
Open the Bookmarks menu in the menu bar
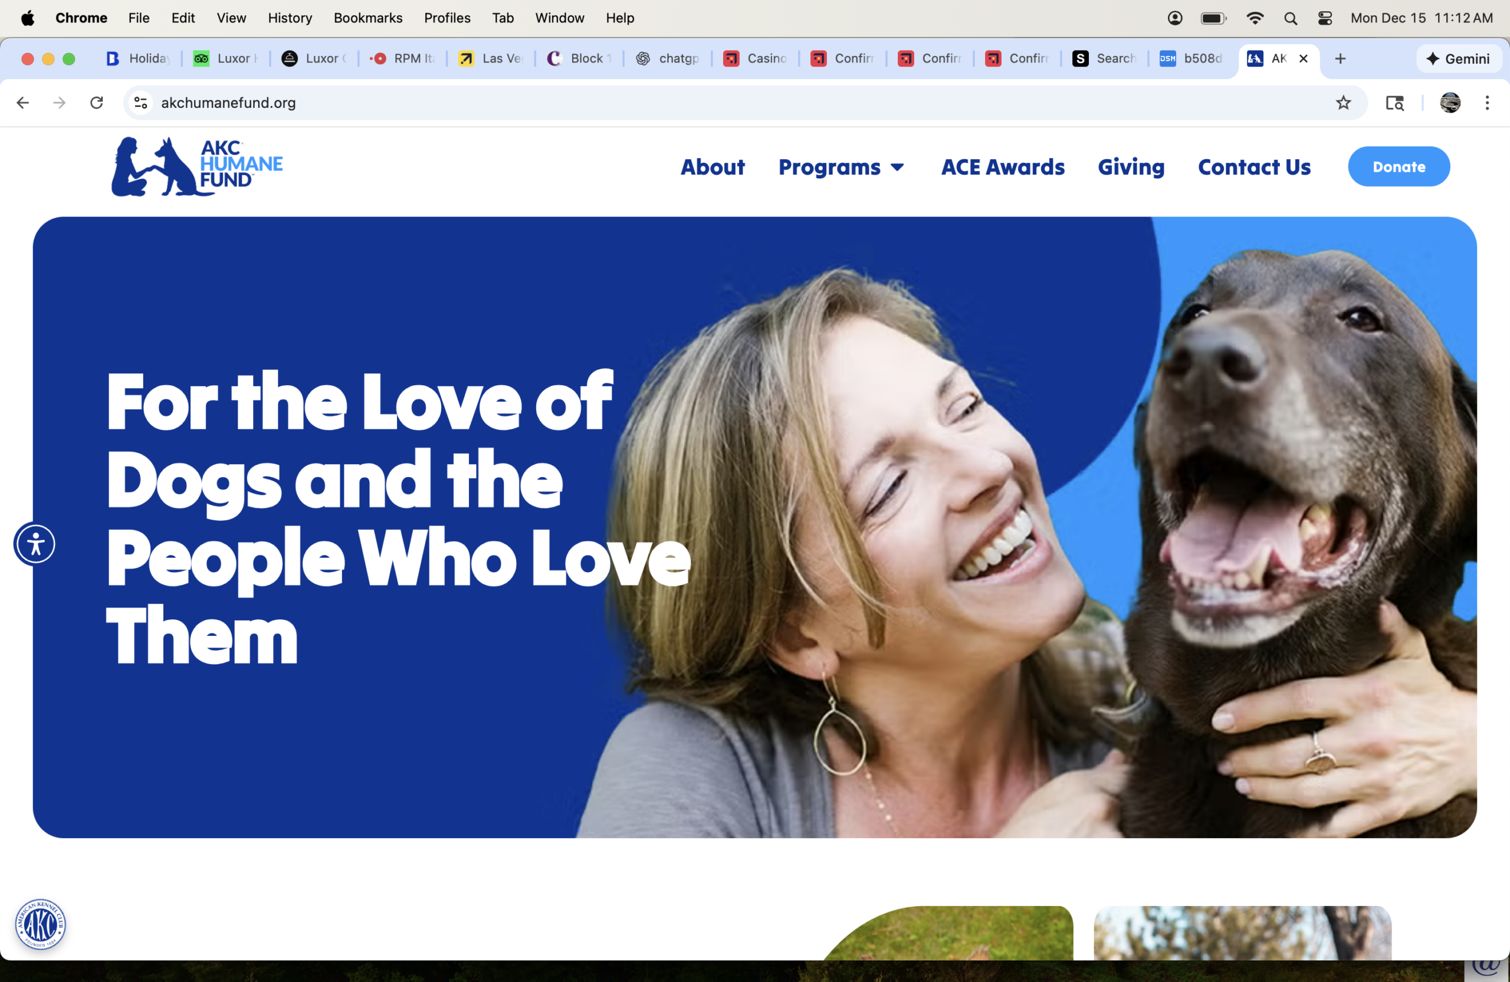[x=368, y=18]
